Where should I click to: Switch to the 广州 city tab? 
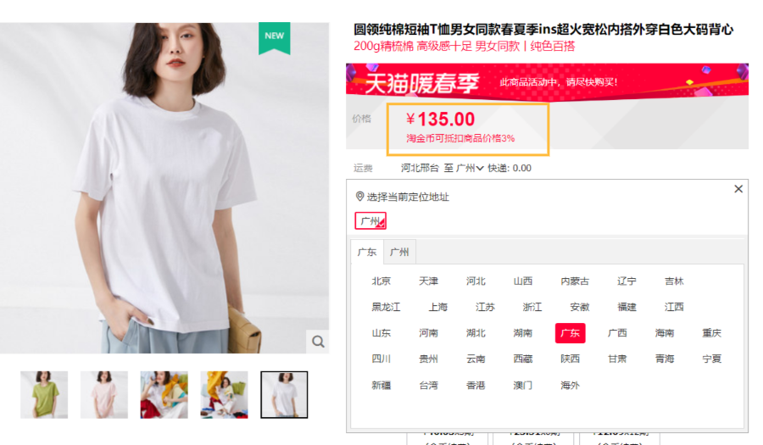tap(399, 252)
